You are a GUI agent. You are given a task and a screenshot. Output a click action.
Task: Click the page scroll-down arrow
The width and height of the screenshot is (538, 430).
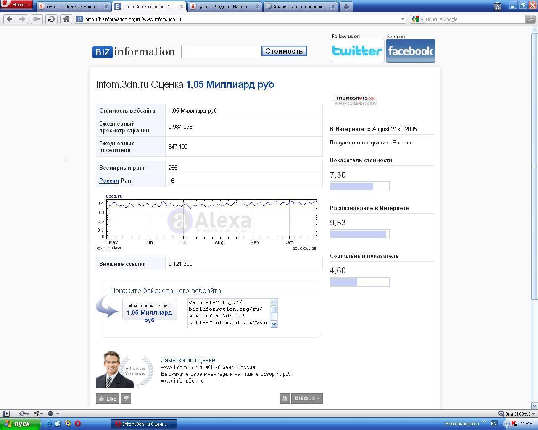[535, 406]
